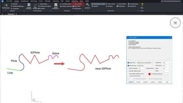Click the red layer color swatch
The height and width of the screenshot is (103, 183).
(x=149, y=74)
